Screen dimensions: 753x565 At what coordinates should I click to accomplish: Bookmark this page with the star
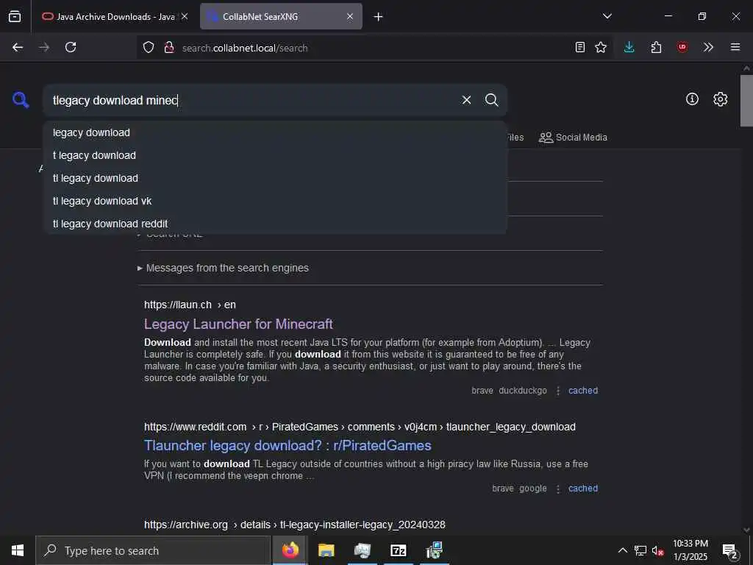[x=601, y=47]
